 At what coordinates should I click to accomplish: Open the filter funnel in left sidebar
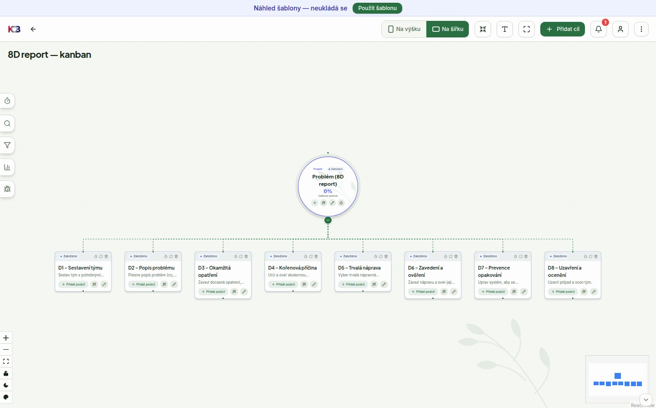[x=7, y=145]
